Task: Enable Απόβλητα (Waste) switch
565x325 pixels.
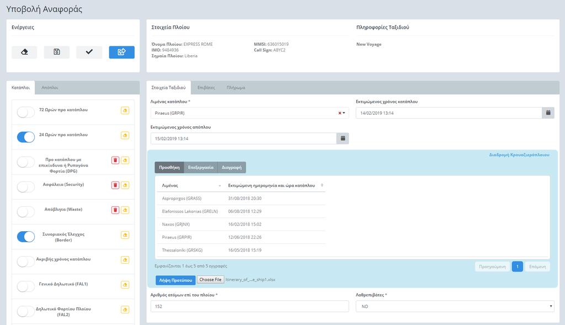Action: (26, 211)
